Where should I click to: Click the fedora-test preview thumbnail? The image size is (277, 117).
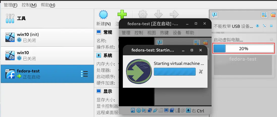tap(243, 65)
